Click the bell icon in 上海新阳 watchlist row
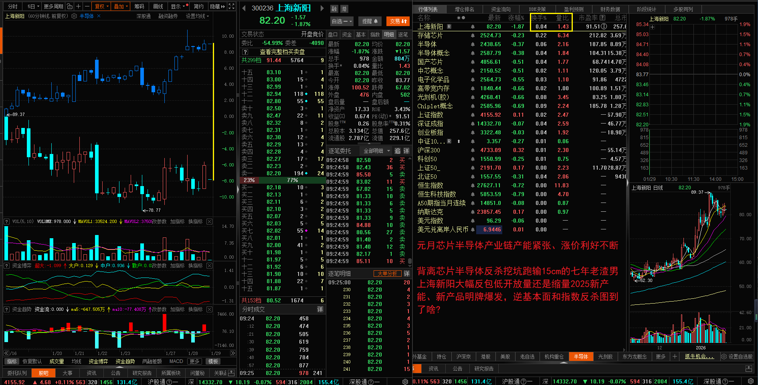 473,27
